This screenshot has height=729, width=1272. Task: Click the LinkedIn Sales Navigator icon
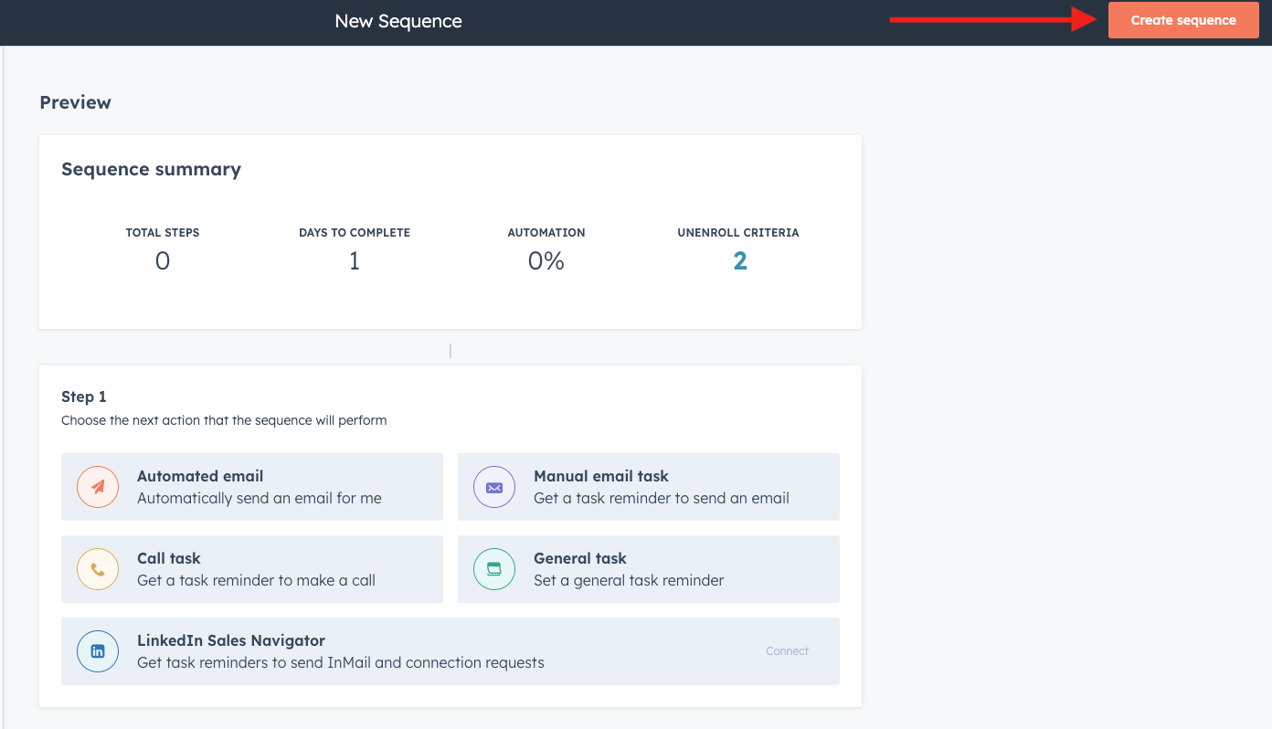97,651
